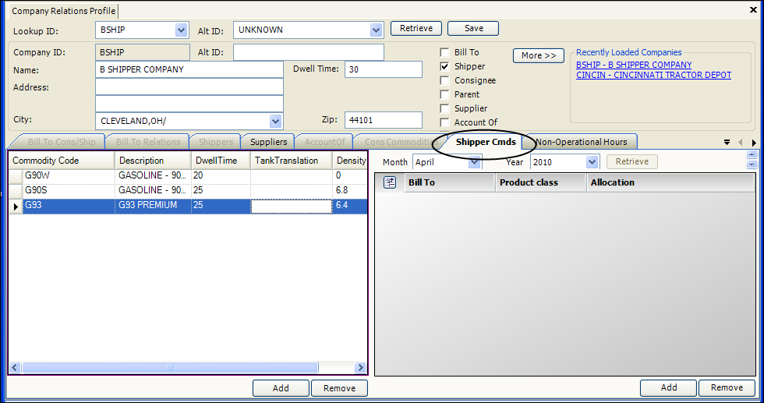Image resolution: width=764 pixels, height=403 pixels.
Task: Uncheck the Shipper checkbox
Action: (x=444, y=66)
